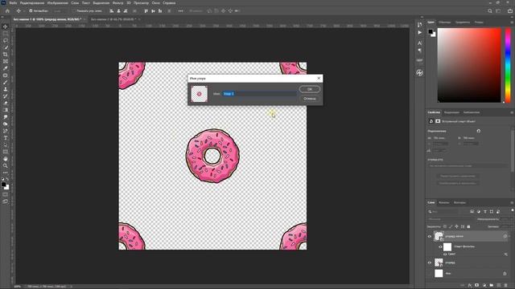This screenshot has width=515, height=289.
Task: Close the Имя узора dialog
Action: pos(319,79)
